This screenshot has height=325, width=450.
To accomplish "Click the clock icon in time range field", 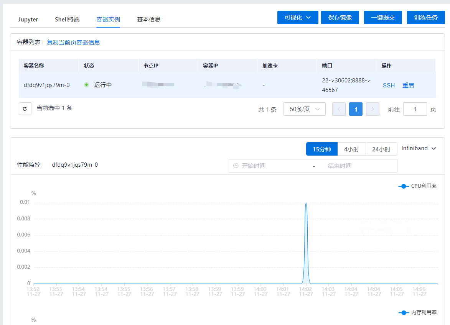I will (x=236, y=166).
